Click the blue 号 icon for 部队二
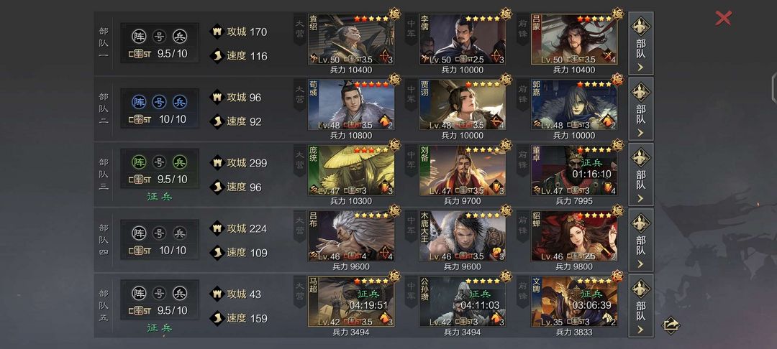Image resolution: width=777 pixels, height=349 pixels. [159, 102]
